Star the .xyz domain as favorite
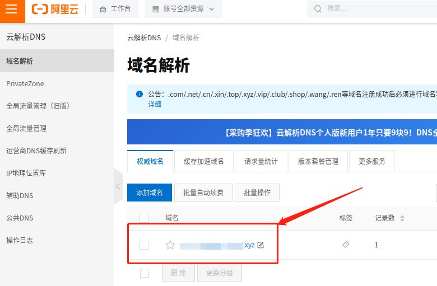Screen dimensions: 437x286 tap(170, 245)
